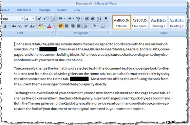This screenshot has width=190, height=125.
Task: Apply borders with the borders icon
Action: coord(103,26)
